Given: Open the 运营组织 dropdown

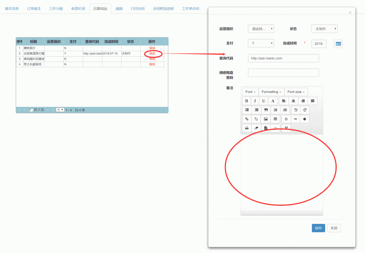Looking at the screenshot, I should (x=261, y=29).
